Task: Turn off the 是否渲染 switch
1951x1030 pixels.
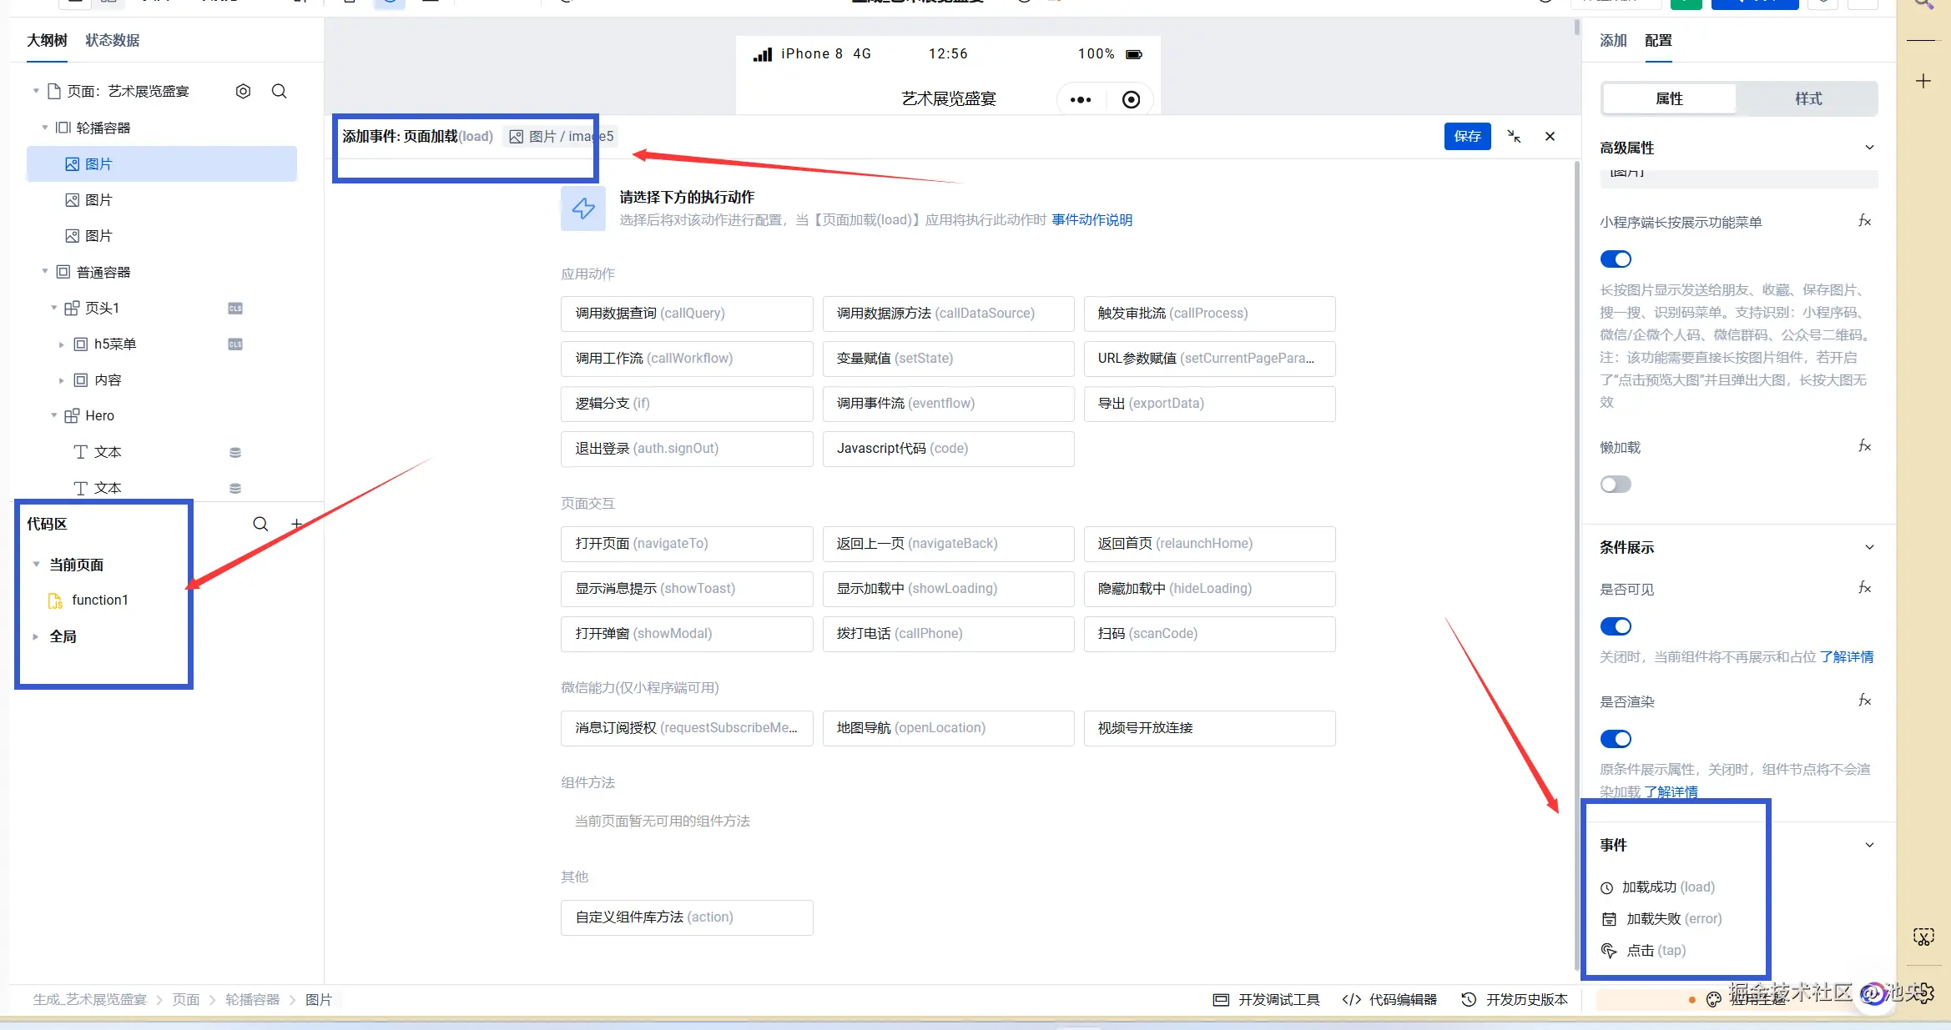Action: (x=1616, y=739)
